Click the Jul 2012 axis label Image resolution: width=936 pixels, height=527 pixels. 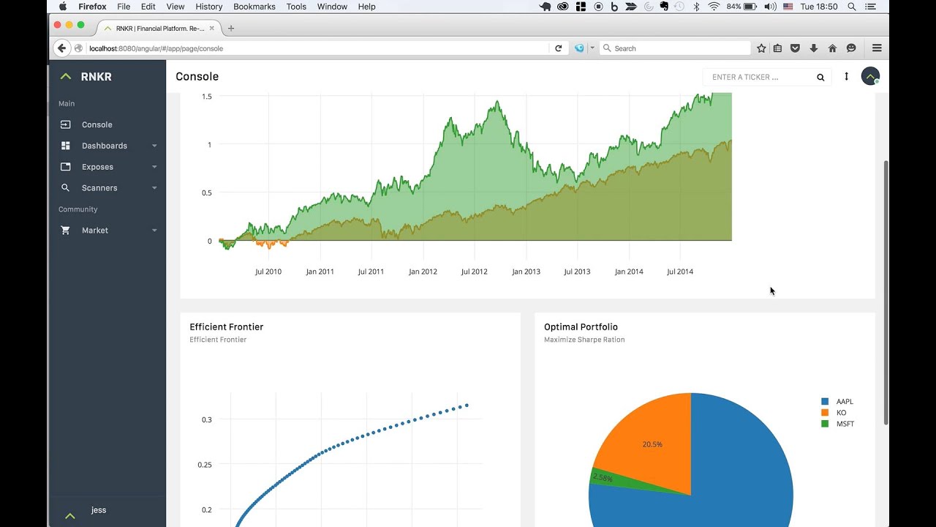pyautogui.click(x=475, y=272)
